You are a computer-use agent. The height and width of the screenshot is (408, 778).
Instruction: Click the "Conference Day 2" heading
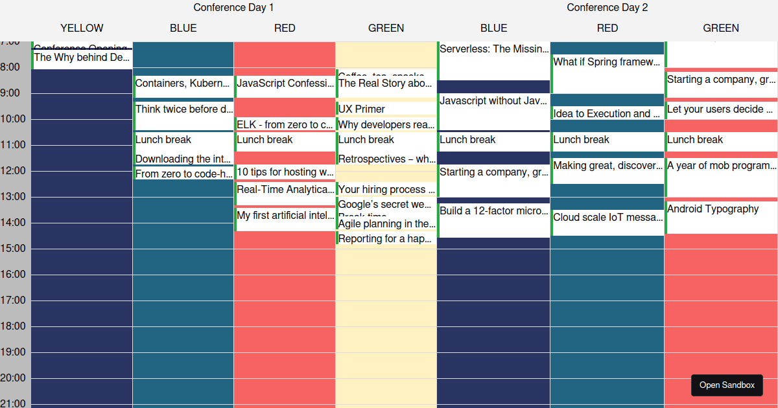[607, 8]
